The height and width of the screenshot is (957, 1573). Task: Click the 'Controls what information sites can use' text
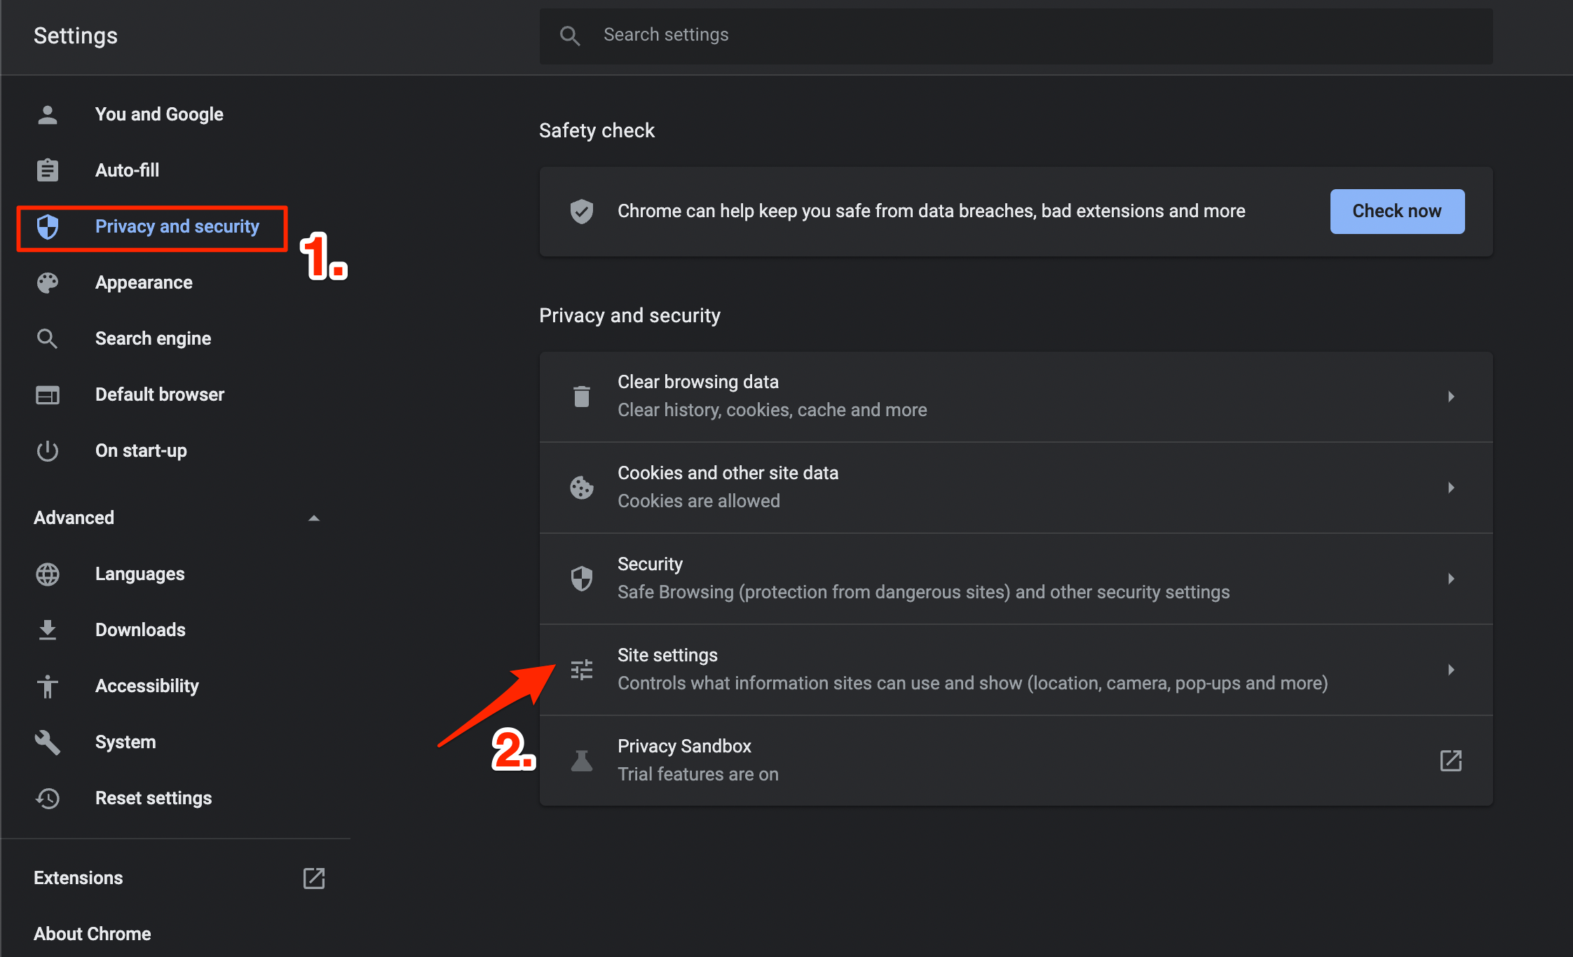pyautogui.click(x=972, y=683)
